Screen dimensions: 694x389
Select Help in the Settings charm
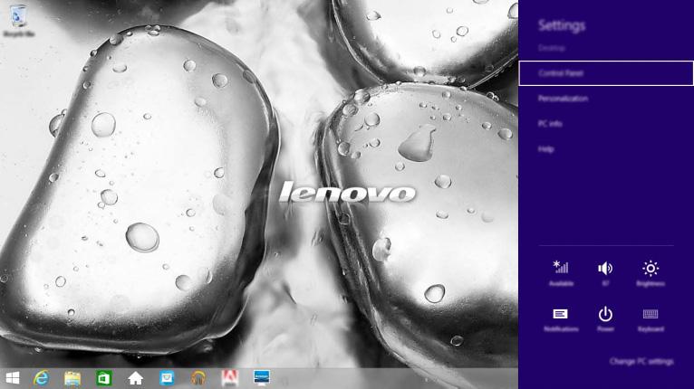point(545,149)
